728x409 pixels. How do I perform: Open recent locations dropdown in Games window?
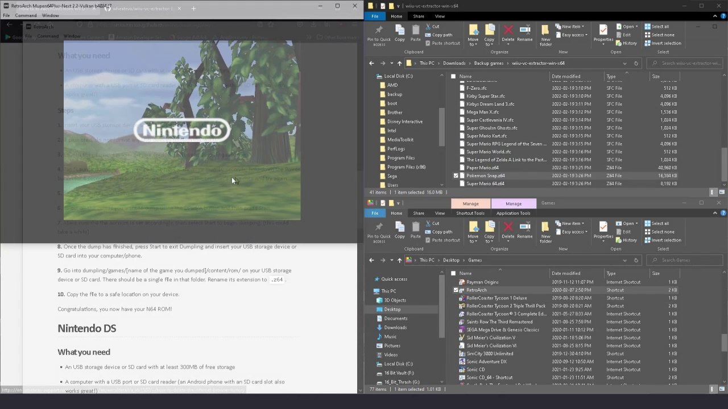[x=391, y=260]
